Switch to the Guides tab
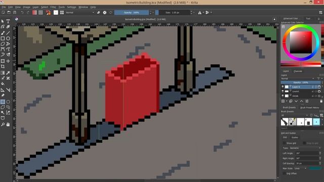324x182 pixels. coord(295,138)
